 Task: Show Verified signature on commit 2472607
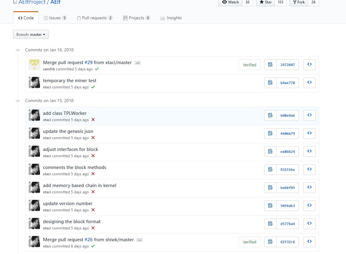tap(249, 65)
